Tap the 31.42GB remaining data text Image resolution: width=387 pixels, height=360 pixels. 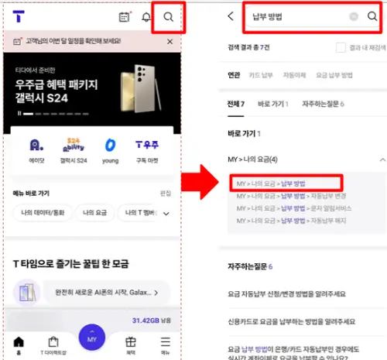coord(152,321)
